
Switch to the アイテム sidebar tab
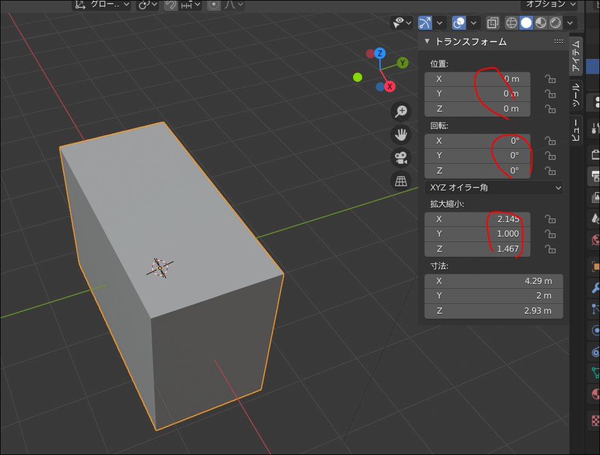click(576, 56)
